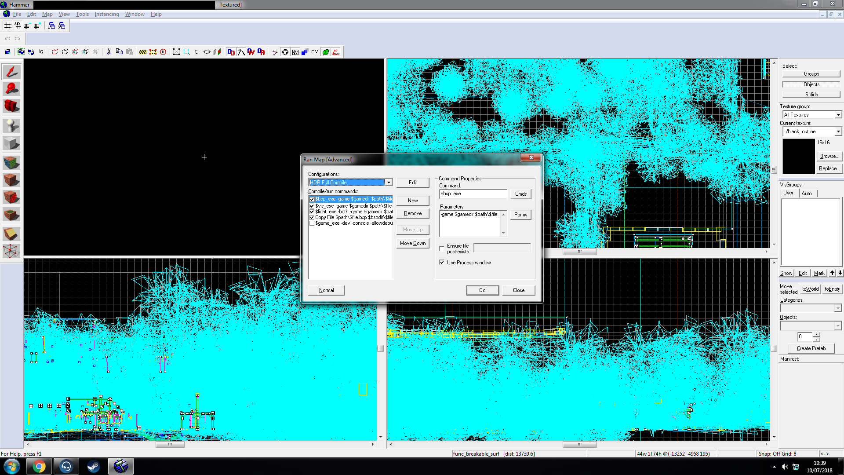Open the Texture group dropdown
Screen dimensions: 844x475
point(838,115)
